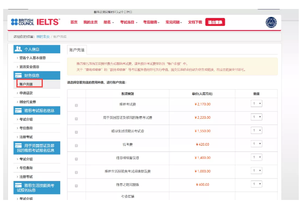Open quantity dropdown in the ¥1,550.00 row
This screenshot has width=303, height=210.
tap(257, 130)
